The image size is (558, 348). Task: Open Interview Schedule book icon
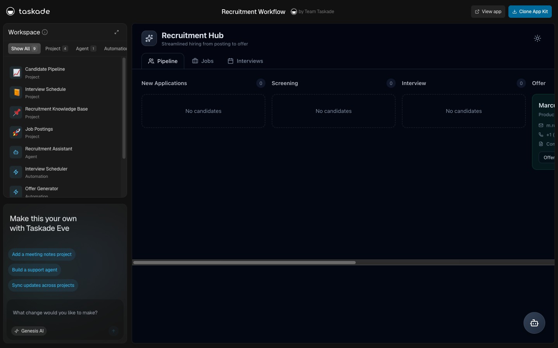[x=16, y=93]
